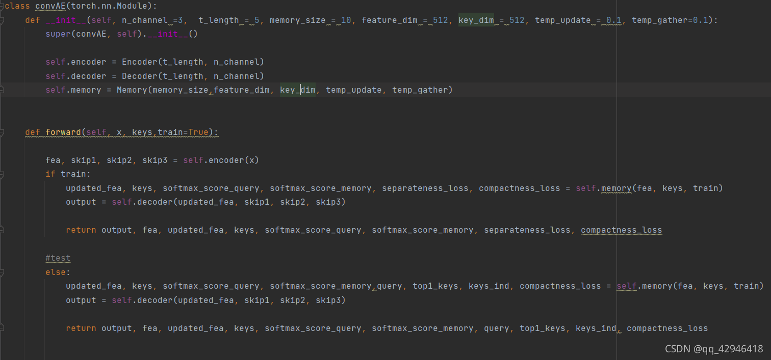Click self.decoder call in else branch
771x360 pixels.
tap(228, 300)
